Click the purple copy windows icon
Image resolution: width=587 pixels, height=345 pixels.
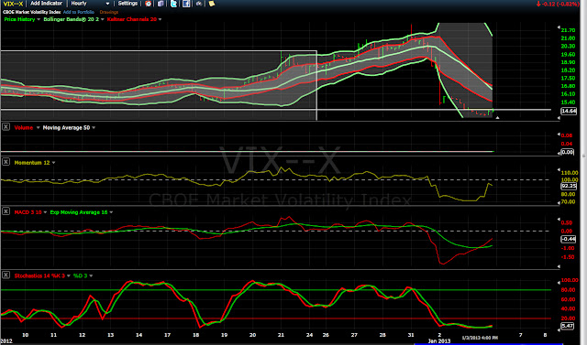[161, 4]
